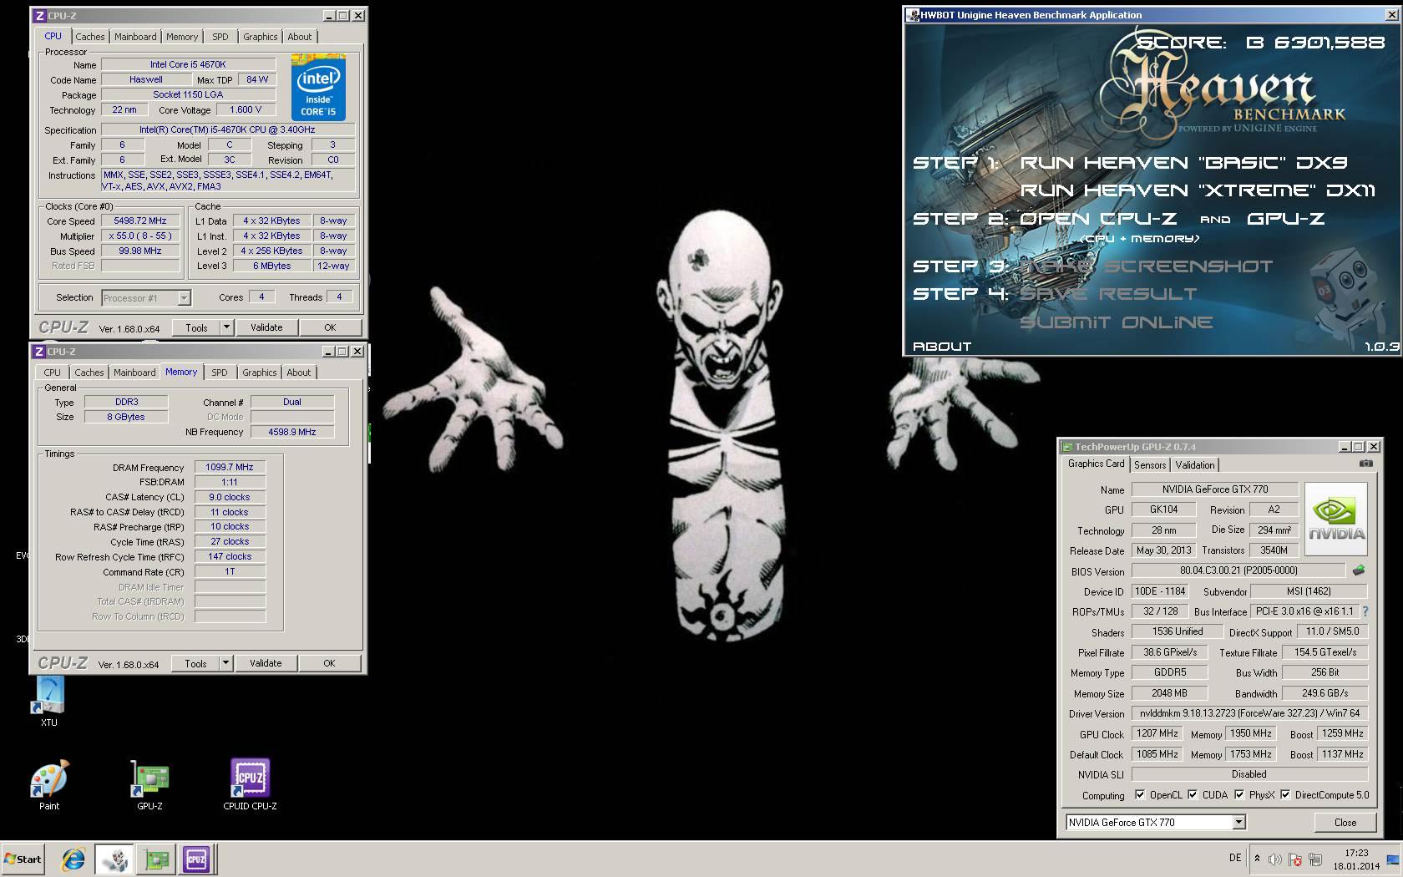Click About in HWBOT Heaven window

[942, 346]
